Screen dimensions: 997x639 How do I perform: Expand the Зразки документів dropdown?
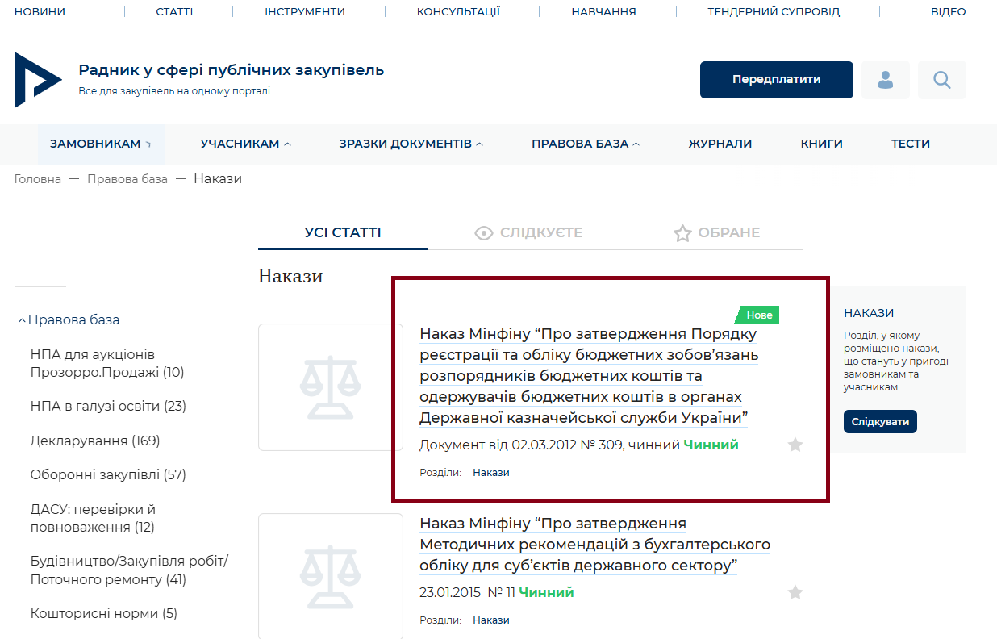(411, 144)
